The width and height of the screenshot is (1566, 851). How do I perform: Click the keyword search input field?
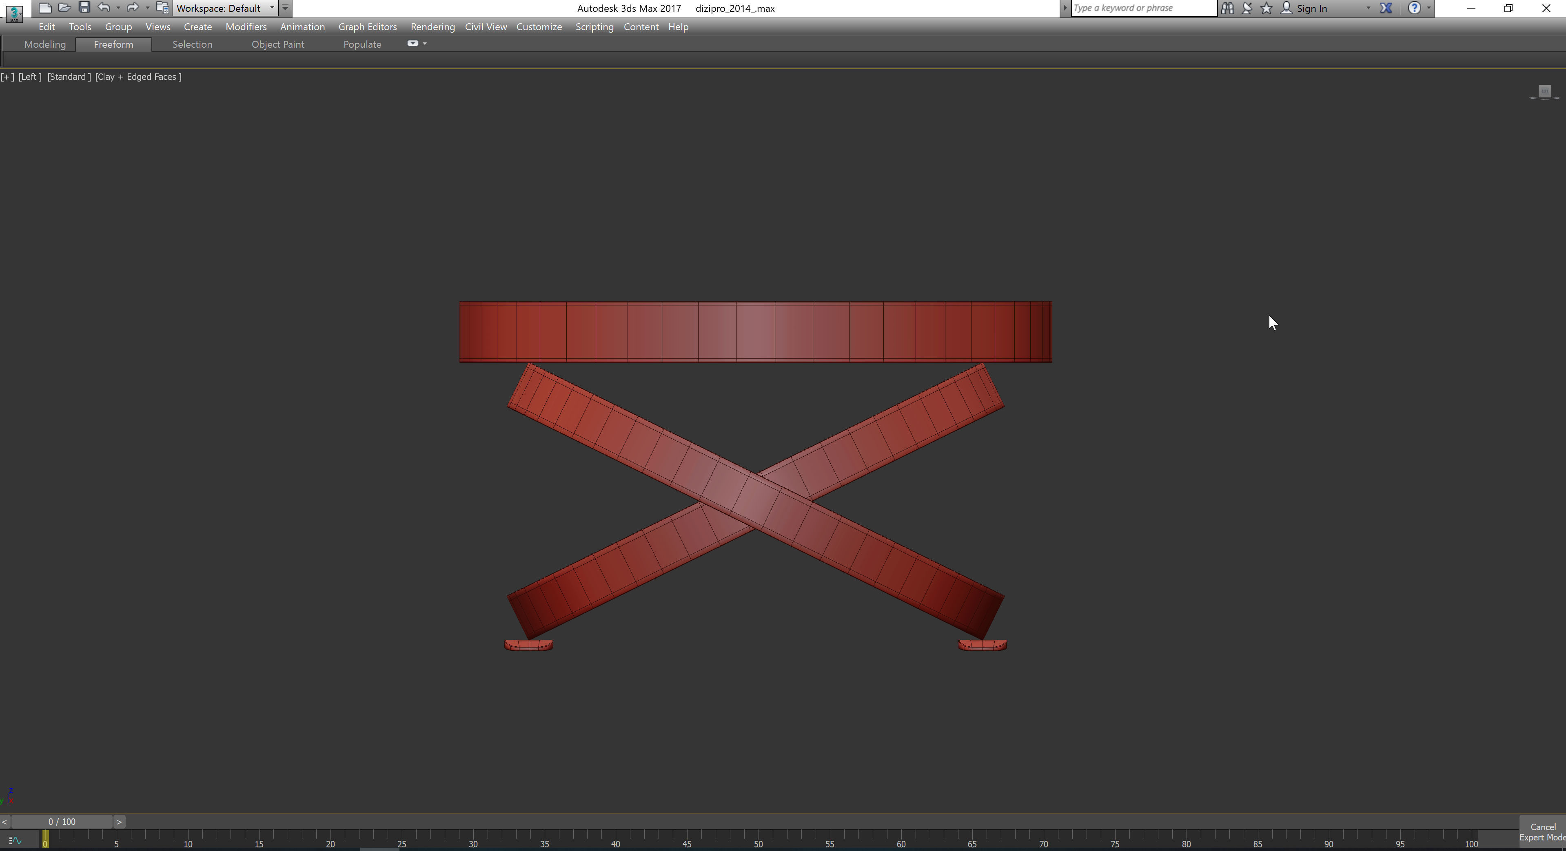coord(1143,8)
